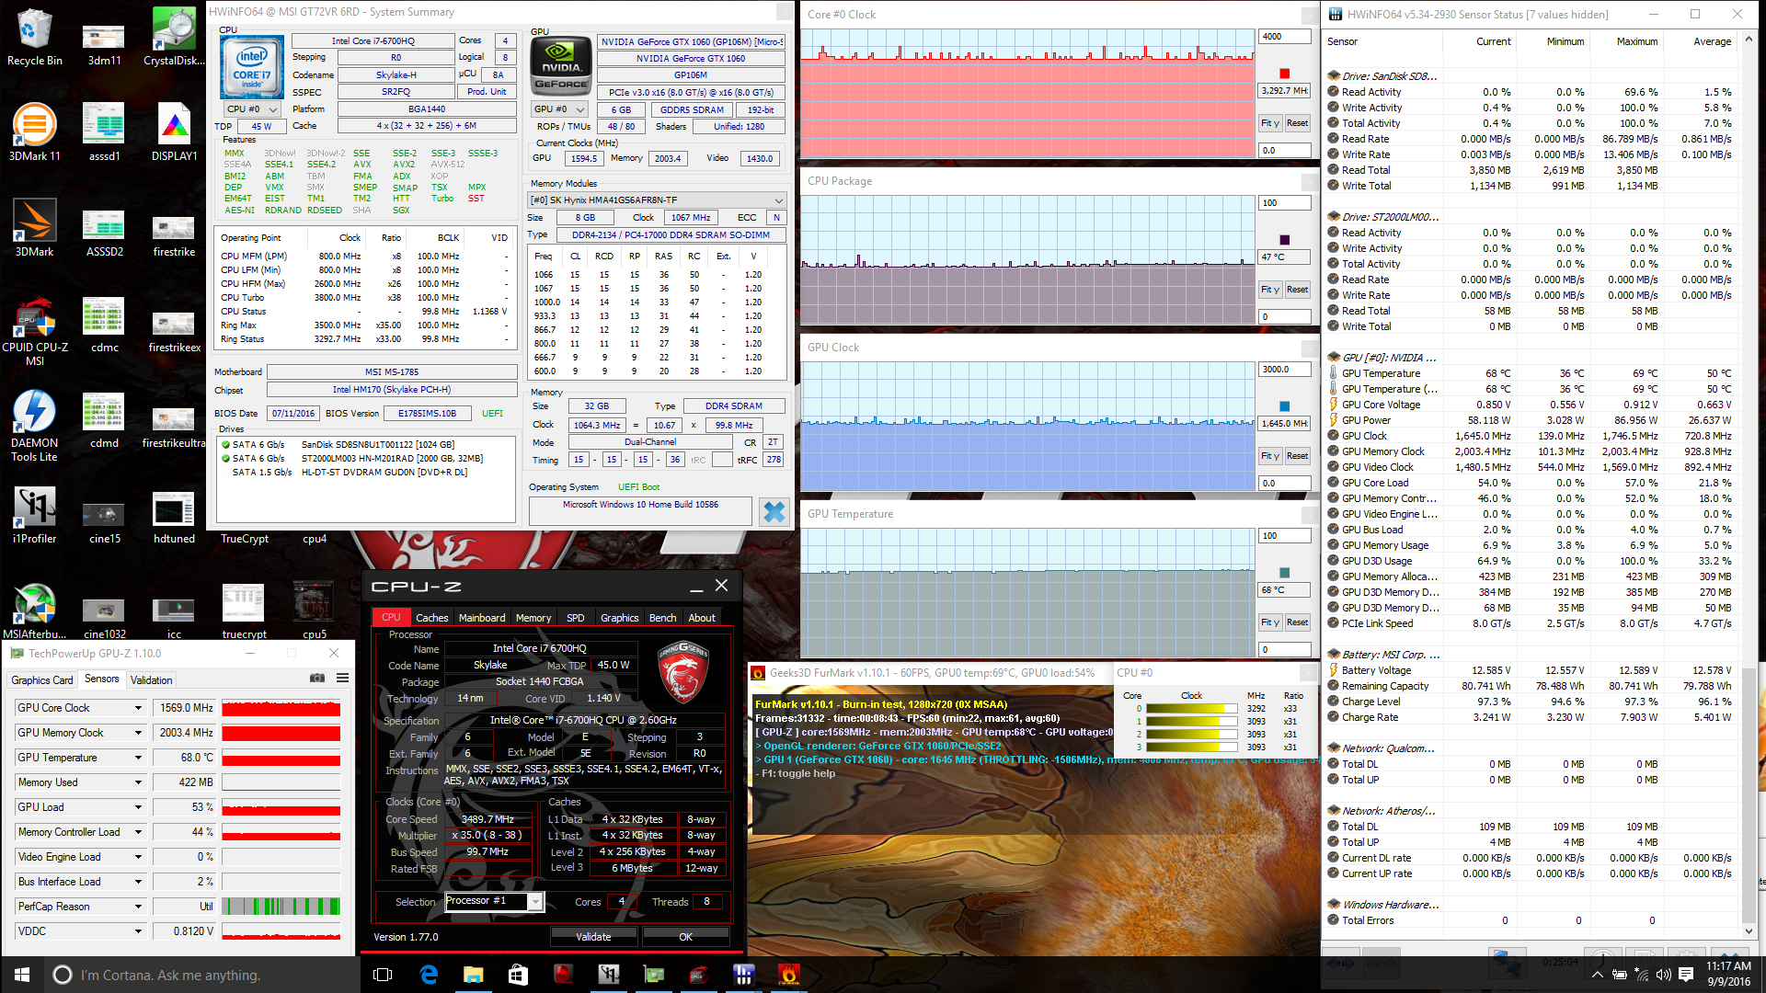Open the i1Profiler desktop icon
The image size is (1766, 993).
35,514
